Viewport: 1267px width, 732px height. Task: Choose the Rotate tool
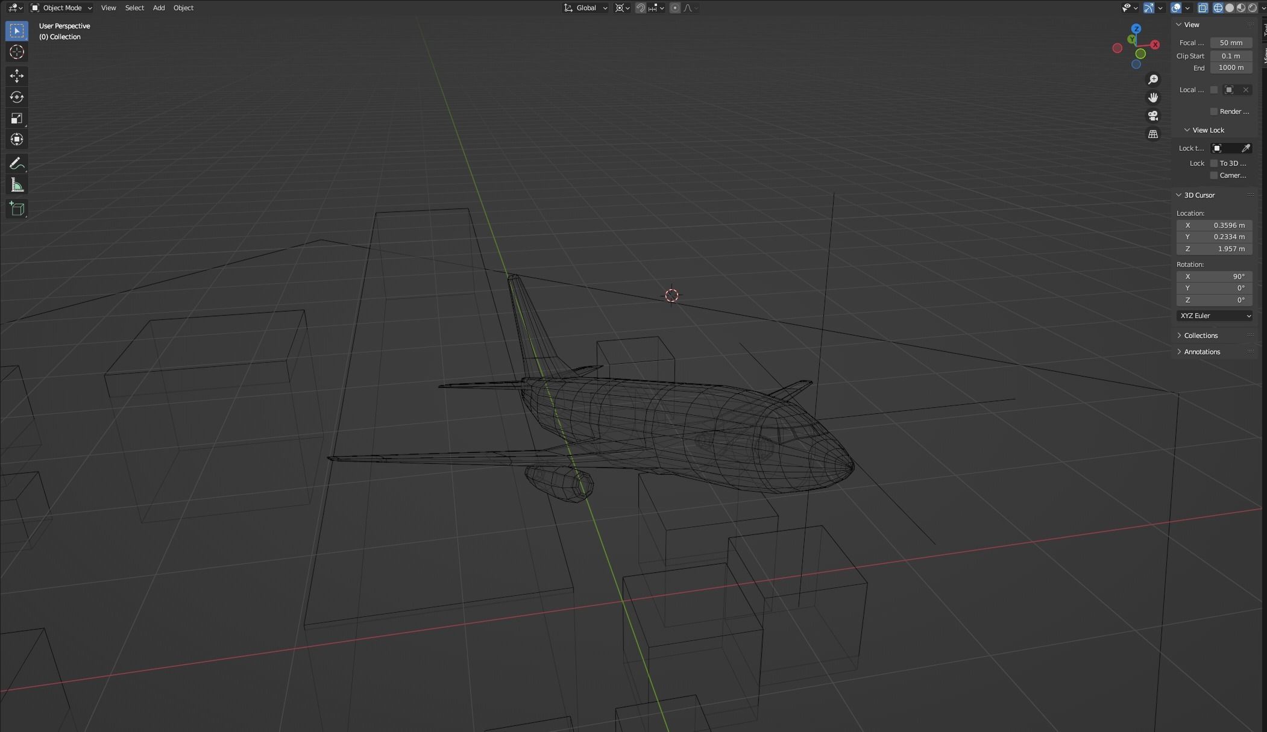17,97
